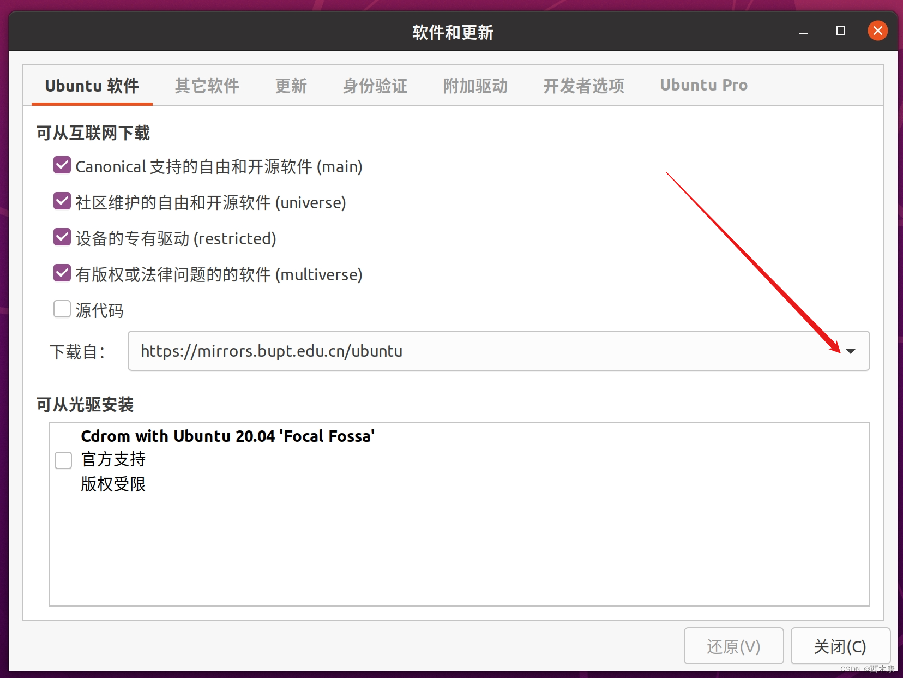Switch to 开发者选项 tab
The image size is (903, 678).
583,86
